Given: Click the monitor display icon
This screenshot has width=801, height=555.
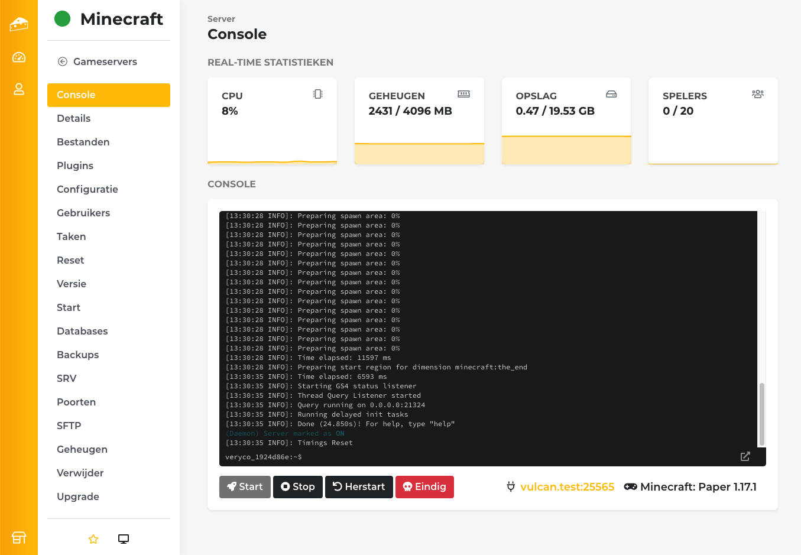Looking at the screenshot, I should [124, 539].
